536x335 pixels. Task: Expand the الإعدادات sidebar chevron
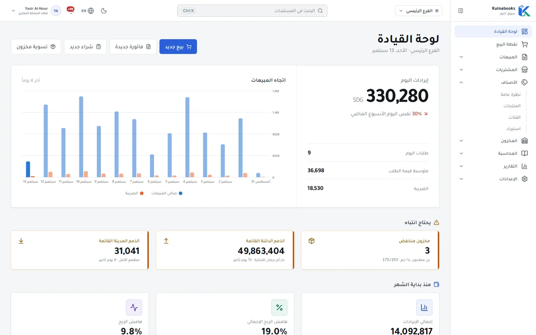coord(461,179)
